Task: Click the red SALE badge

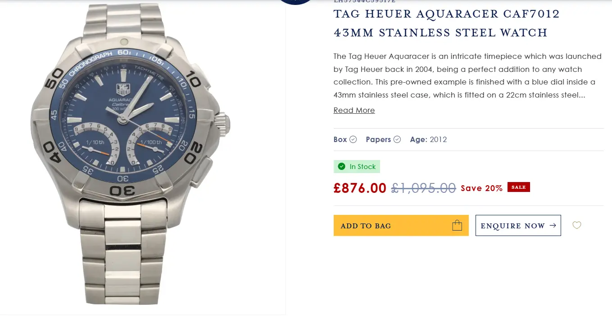Action: (x=518, y=187)
